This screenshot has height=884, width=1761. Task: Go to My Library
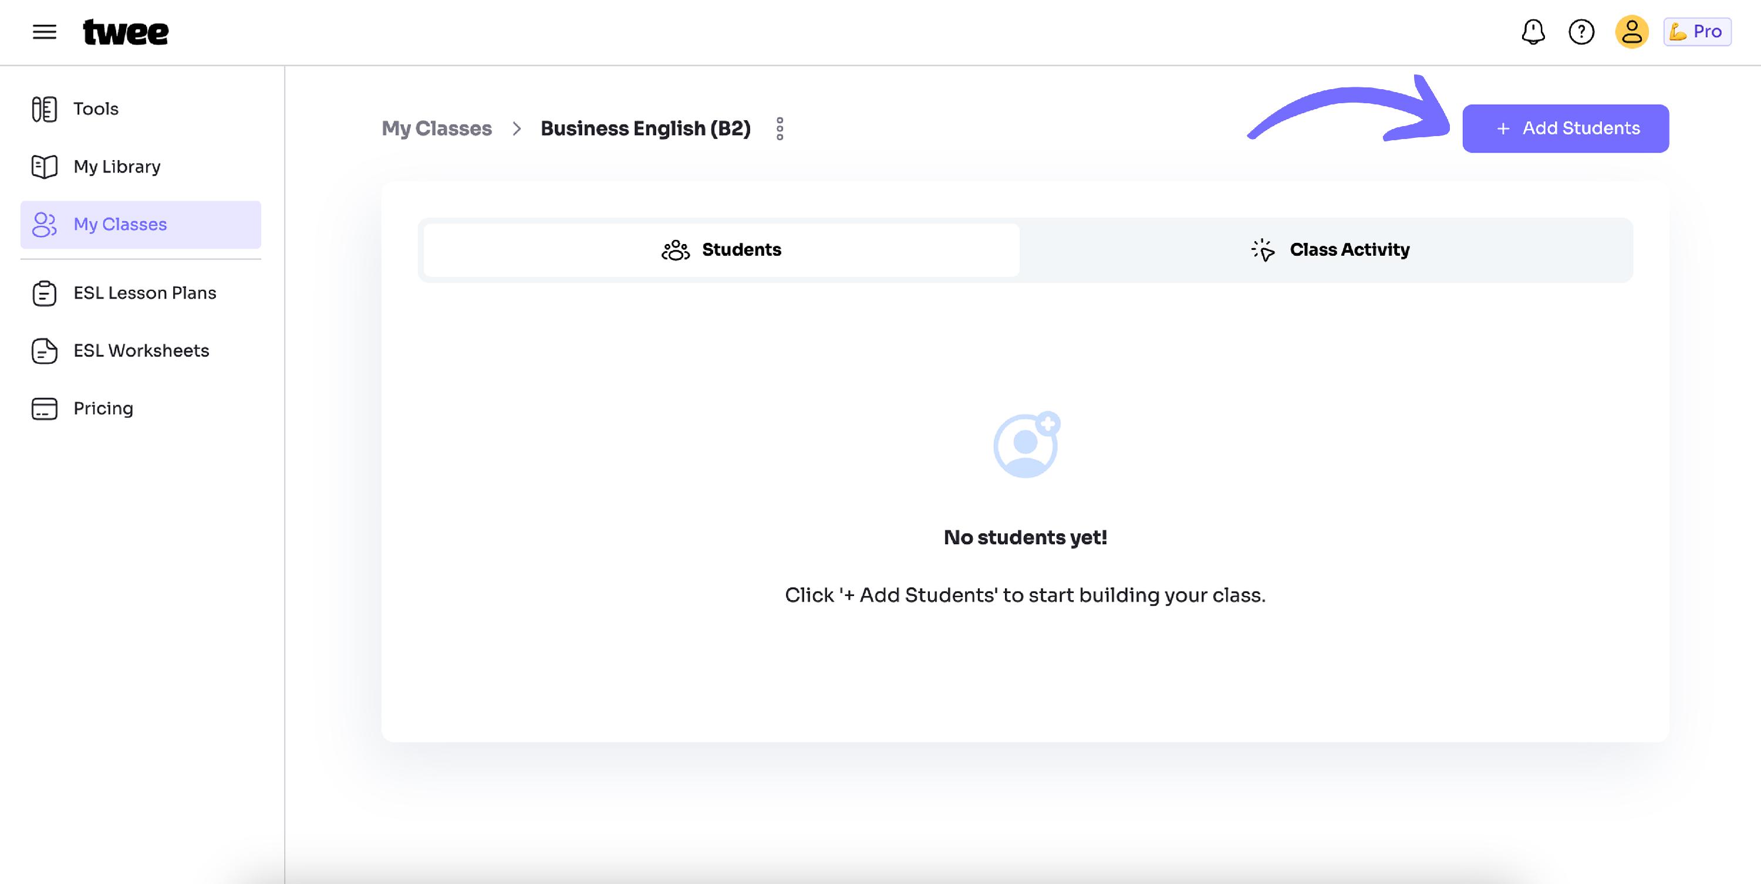click(x=141, y=167)
